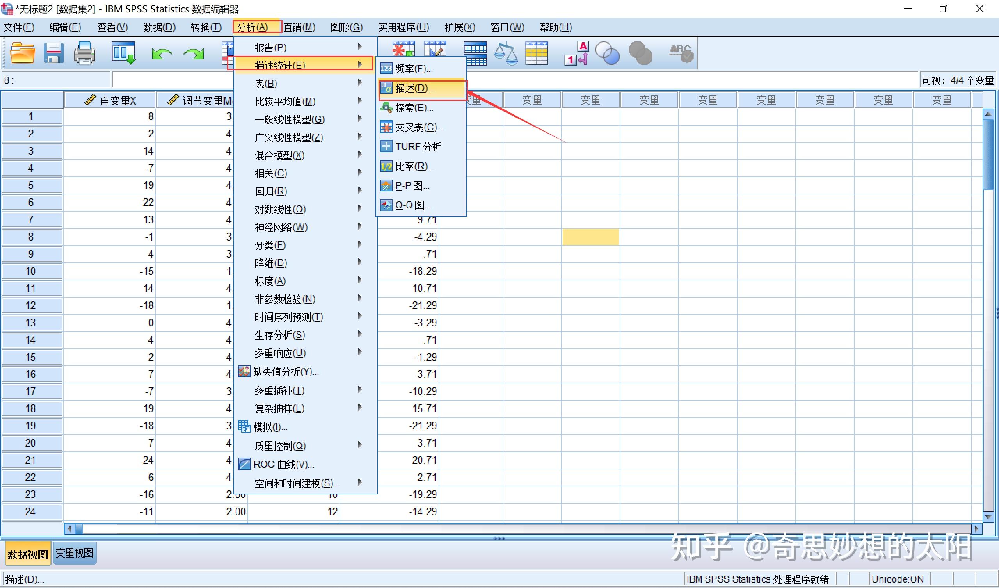The image size is (999, 588).
Task: Expand the 降维(D) submenu
Action: click(305, 263)
